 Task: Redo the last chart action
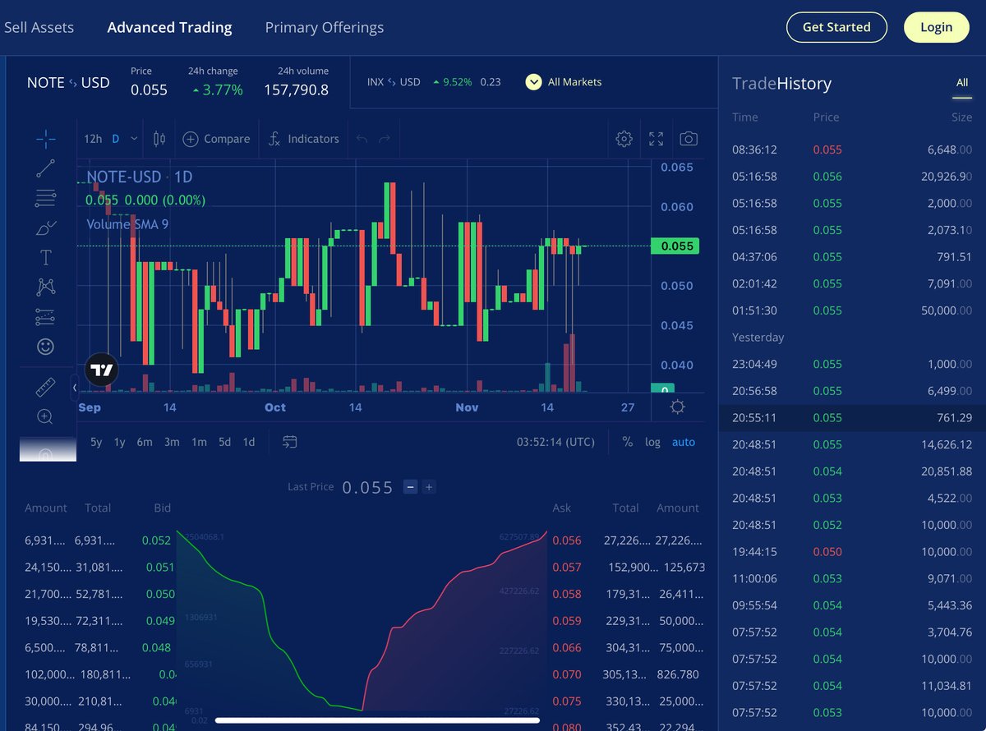click(x=384, y=139)
